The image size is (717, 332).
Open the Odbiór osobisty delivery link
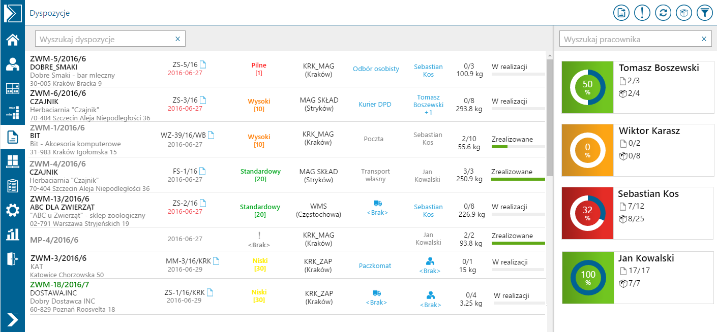tap(376, 69)
